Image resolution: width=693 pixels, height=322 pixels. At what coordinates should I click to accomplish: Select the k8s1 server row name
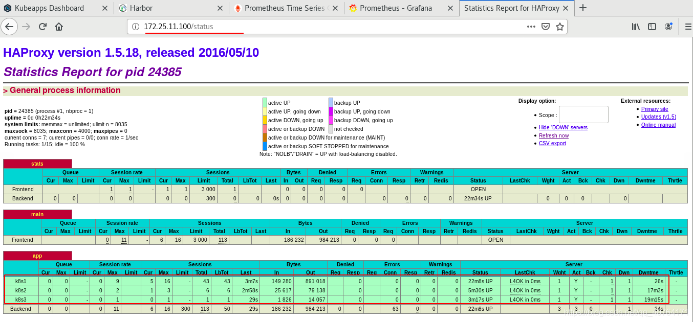pyautogui.click(x=20, y=281)
